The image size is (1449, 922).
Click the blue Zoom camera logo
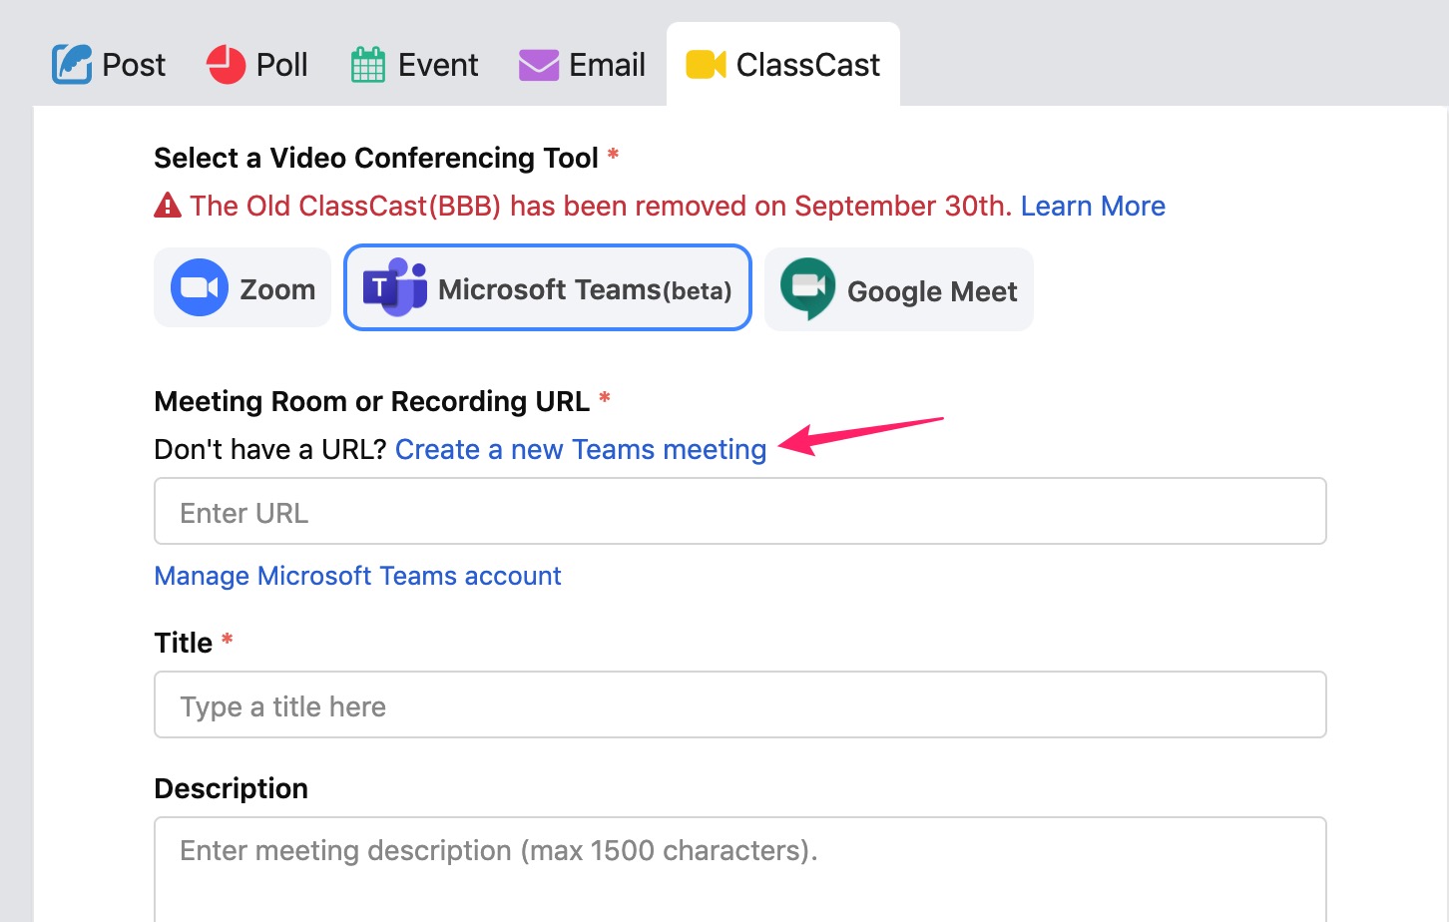(200, 287)
